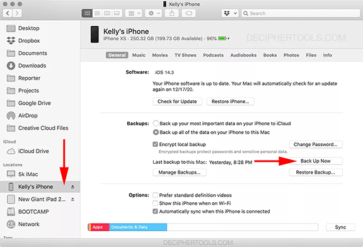Switch Finder to column view
This screenshot has width=363, height=247.
point(107,13)
